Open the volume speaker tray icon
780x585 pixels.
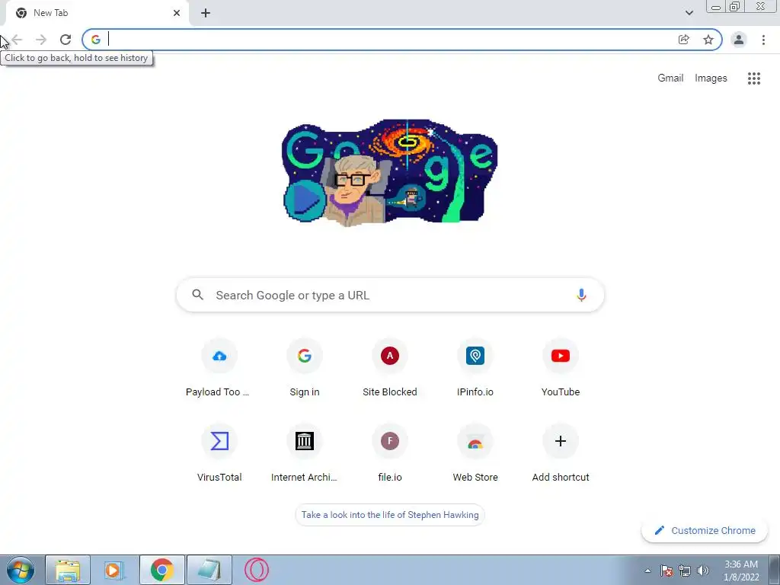703,571
